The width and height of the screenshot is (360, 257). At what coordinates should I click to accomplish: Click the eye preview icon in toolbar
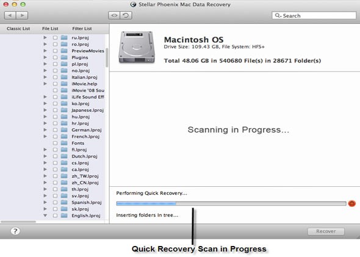point(114,15)
